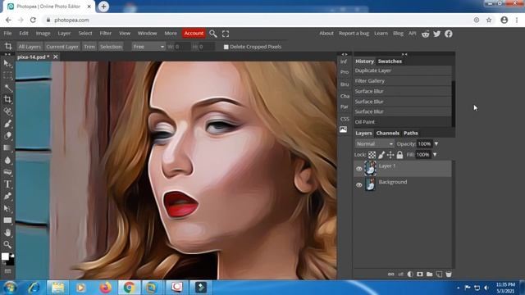Click the All Layers button

(x=30, y=47)
